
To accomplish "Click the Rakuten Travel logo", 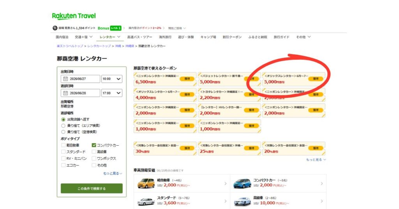I will pyautogui.click(x=74, y=16).
